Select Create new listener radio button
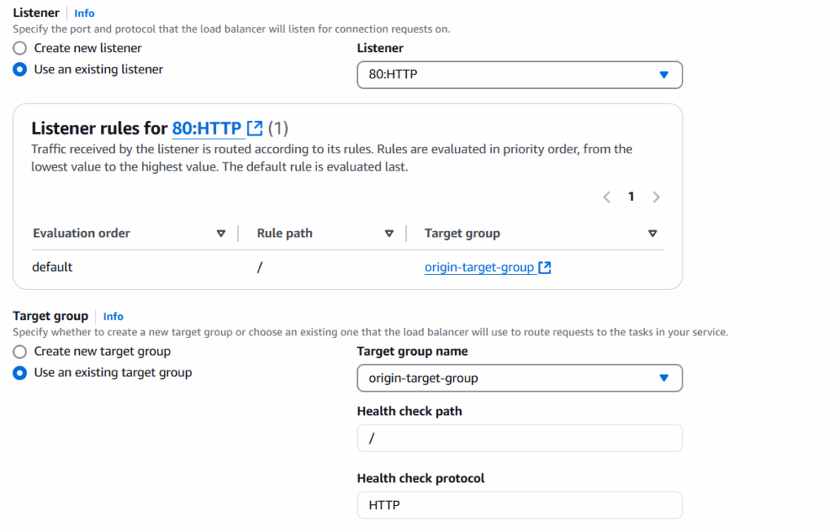Image resolution: width=835 pixels, height=532 pixels. (x=20, y=48)
